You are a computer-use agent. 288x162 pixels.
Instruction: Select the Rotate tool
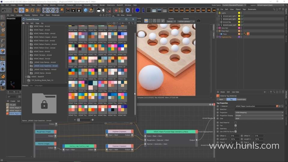[x=32, y=10]
